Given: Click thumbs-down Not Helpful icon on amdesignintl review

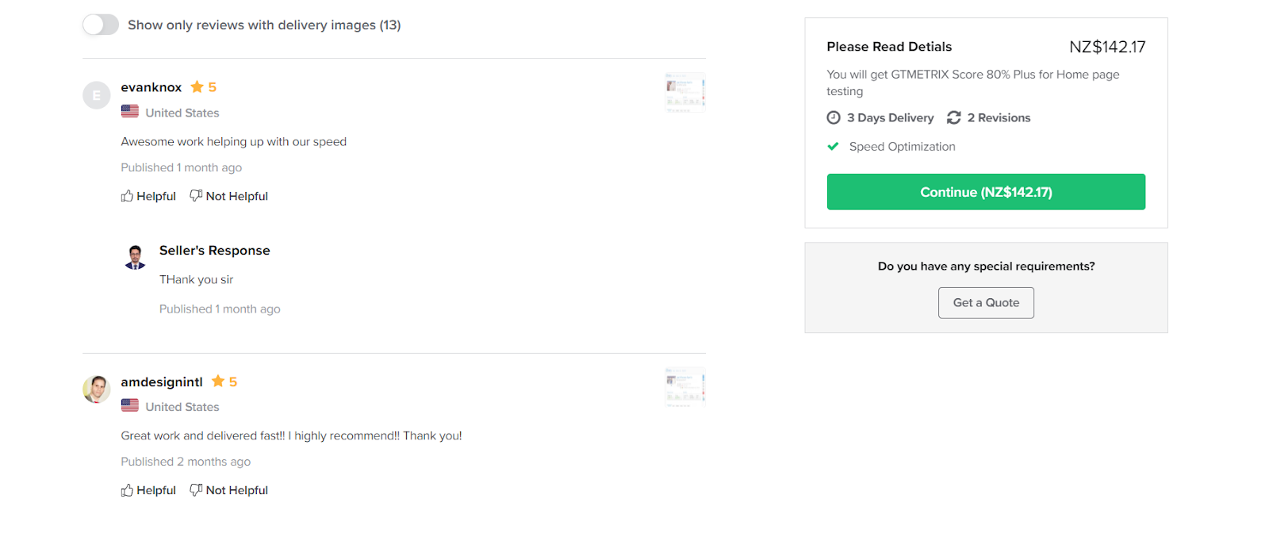Looking at the screenshot, I should click(196, 489).
